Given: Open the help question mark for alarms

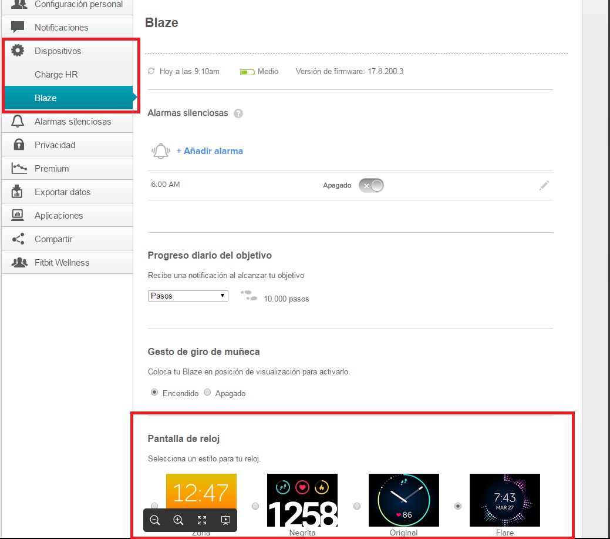Looking at the screenshot, I should pos(238,113).
